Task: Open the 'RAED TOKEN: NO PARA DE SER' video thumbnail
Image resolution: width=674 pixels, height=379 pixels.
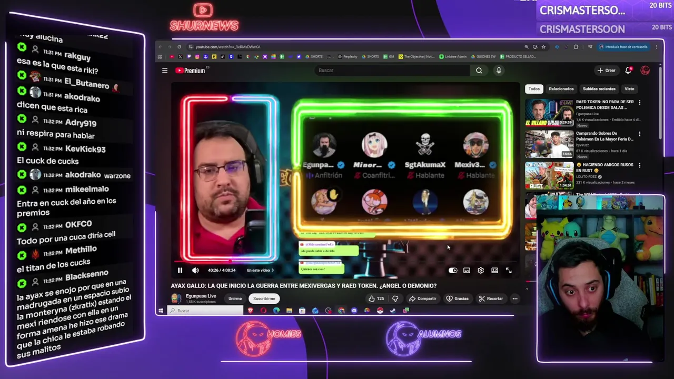Action: pyautogui.click(x=549, y=113)
